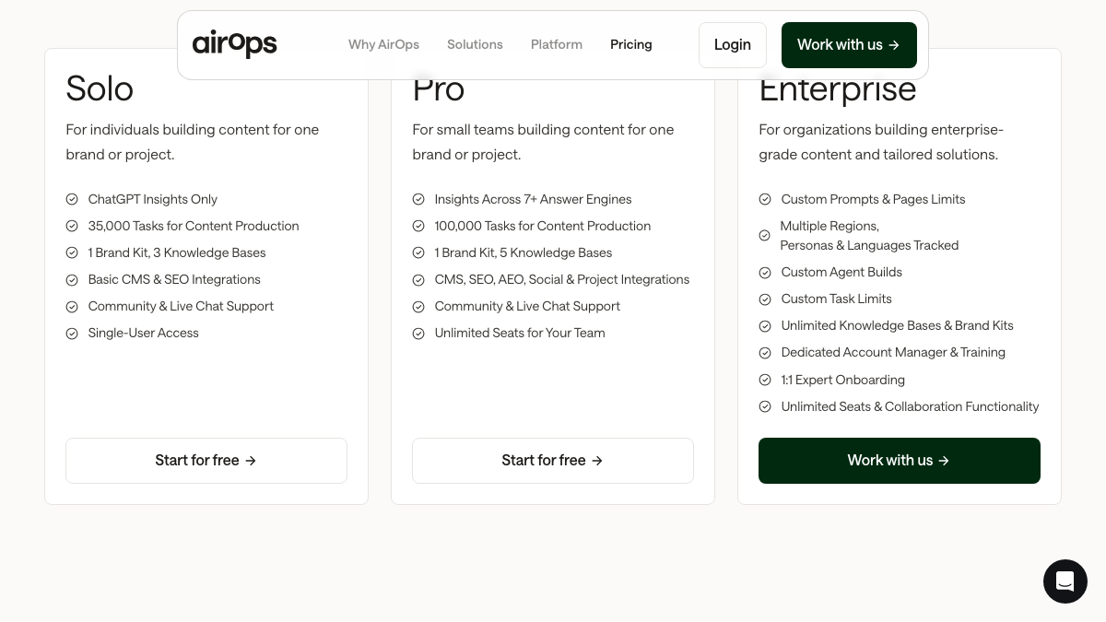Click the AirOps logo
Image resolution: width=1106 pixels, height=622 pixels.
[234, 44]
